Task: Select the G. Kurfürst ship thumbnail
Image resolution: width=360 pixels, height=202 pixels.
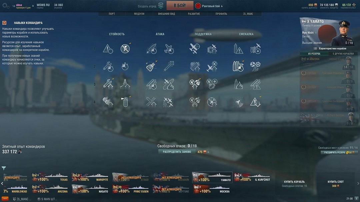Action: 252,177
